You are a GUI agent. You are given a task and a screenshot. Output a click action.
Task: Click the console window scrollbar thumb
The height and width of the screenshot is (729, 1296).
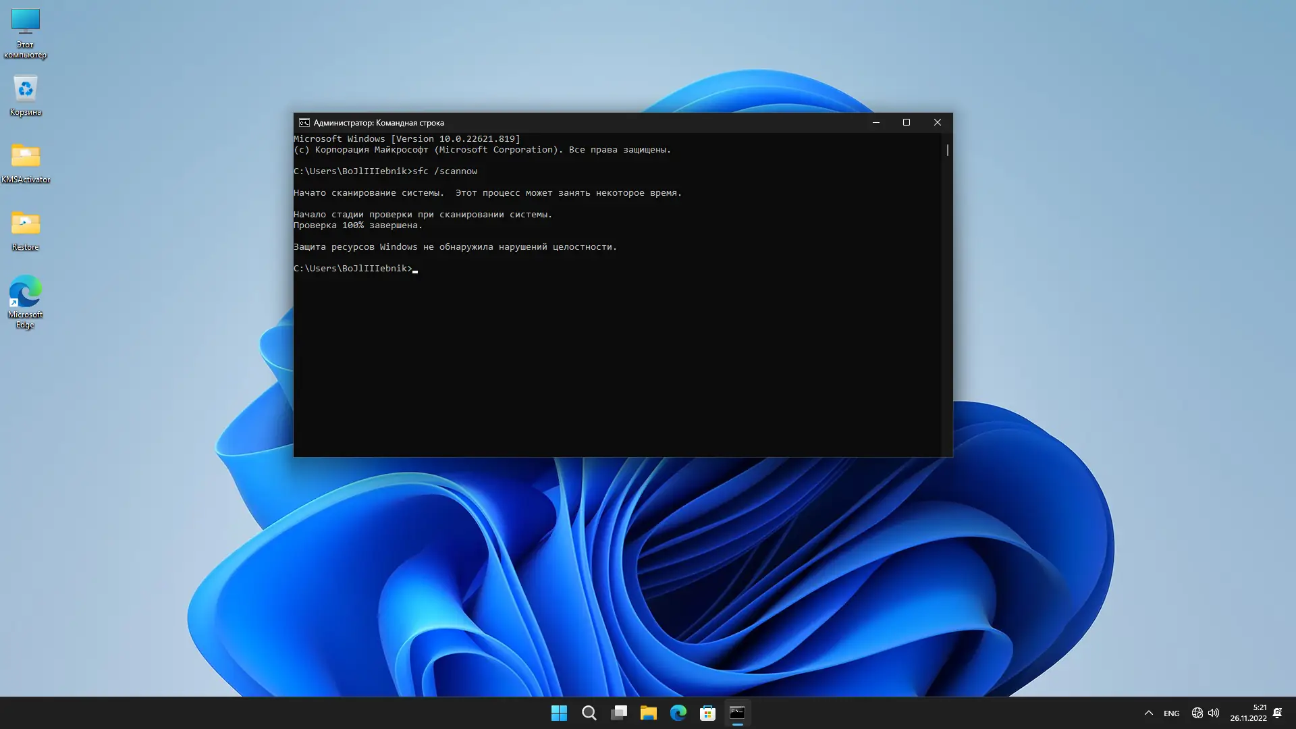coord(946,150)
